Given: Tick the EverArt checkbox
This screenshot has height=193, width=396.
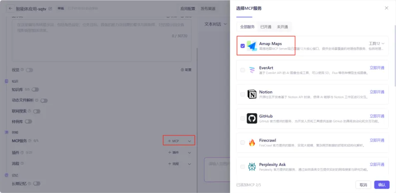Looking at the screenshot, I should pyautogui.click(x=243, y=70).
